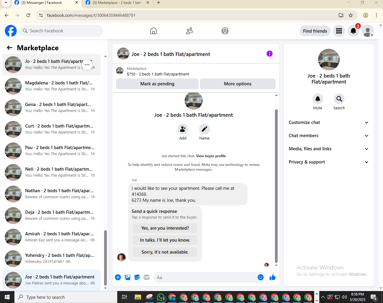Screen dimensions: 383x303
Task: Open Yohendry conversation
Action: point(51,259)
